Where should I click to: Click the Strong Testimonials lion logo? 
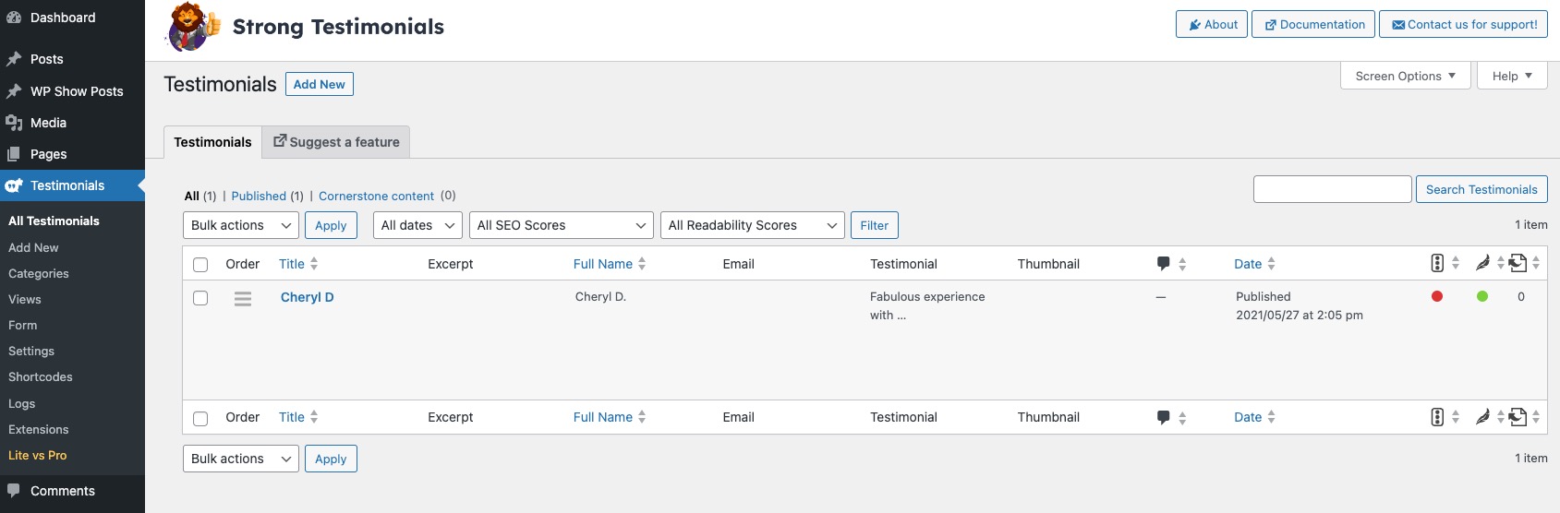[x=193, y=27]
